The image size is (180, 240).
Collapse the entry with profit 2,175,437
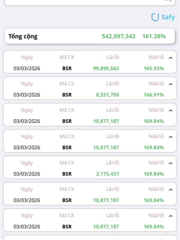point(171,163)
